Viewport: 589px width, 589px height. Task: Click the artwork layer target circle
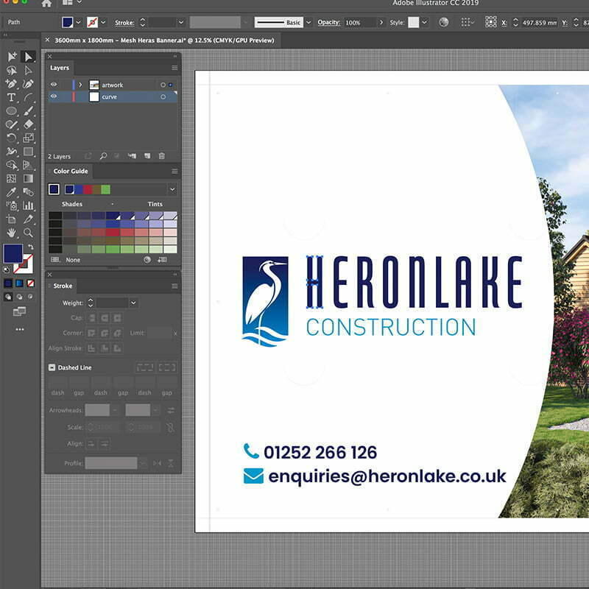[x=163, y=85]
